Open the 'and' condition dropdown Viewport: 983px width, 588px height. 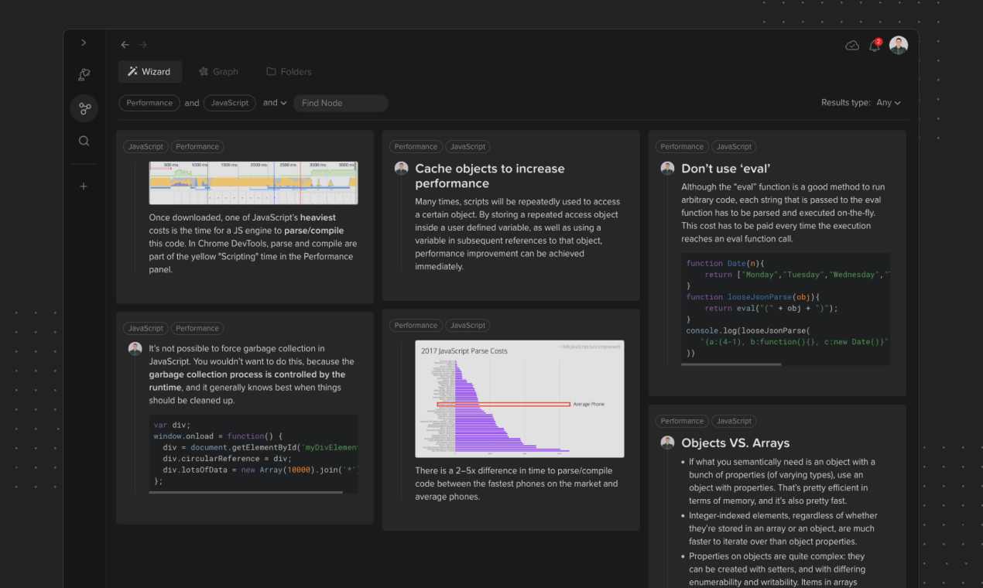click(275, 102)
